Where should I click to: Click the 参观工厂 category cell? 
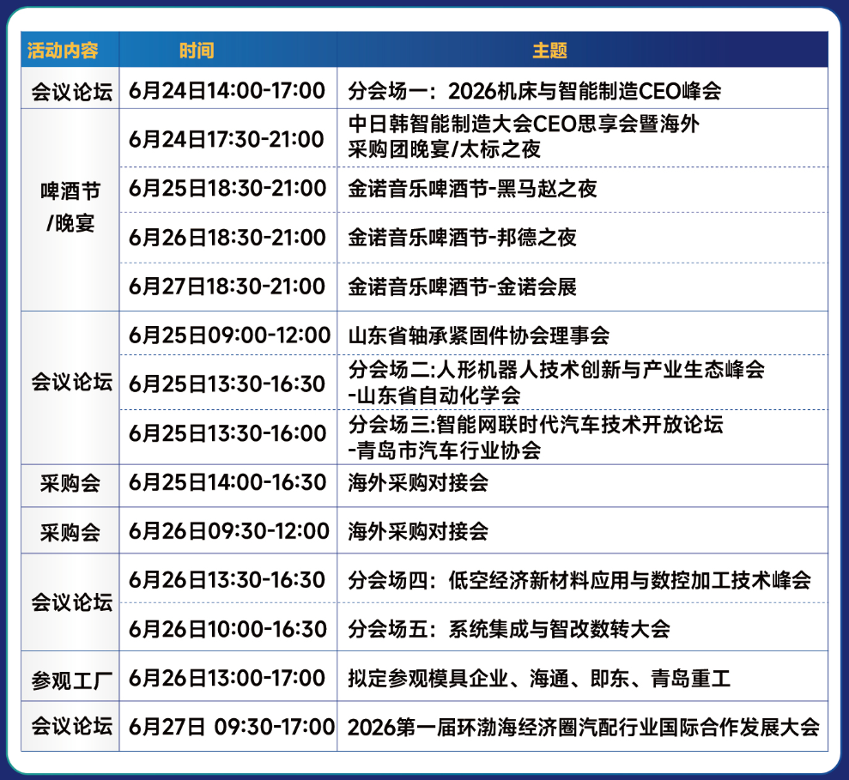click(70, 676)
